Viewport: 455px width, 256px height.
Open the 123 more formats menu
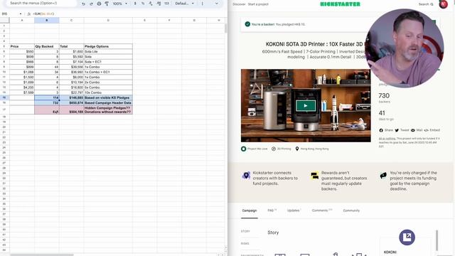tap(166, 4)
